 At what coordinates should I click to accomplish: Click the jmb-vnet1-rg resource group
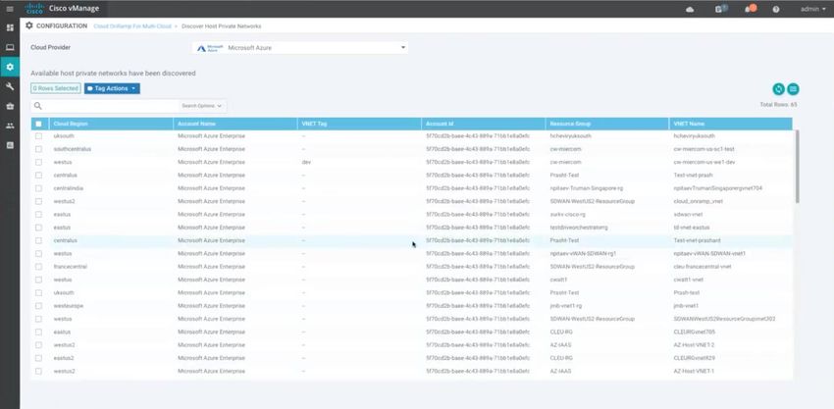pyautogui.click(x=567, y=306)
